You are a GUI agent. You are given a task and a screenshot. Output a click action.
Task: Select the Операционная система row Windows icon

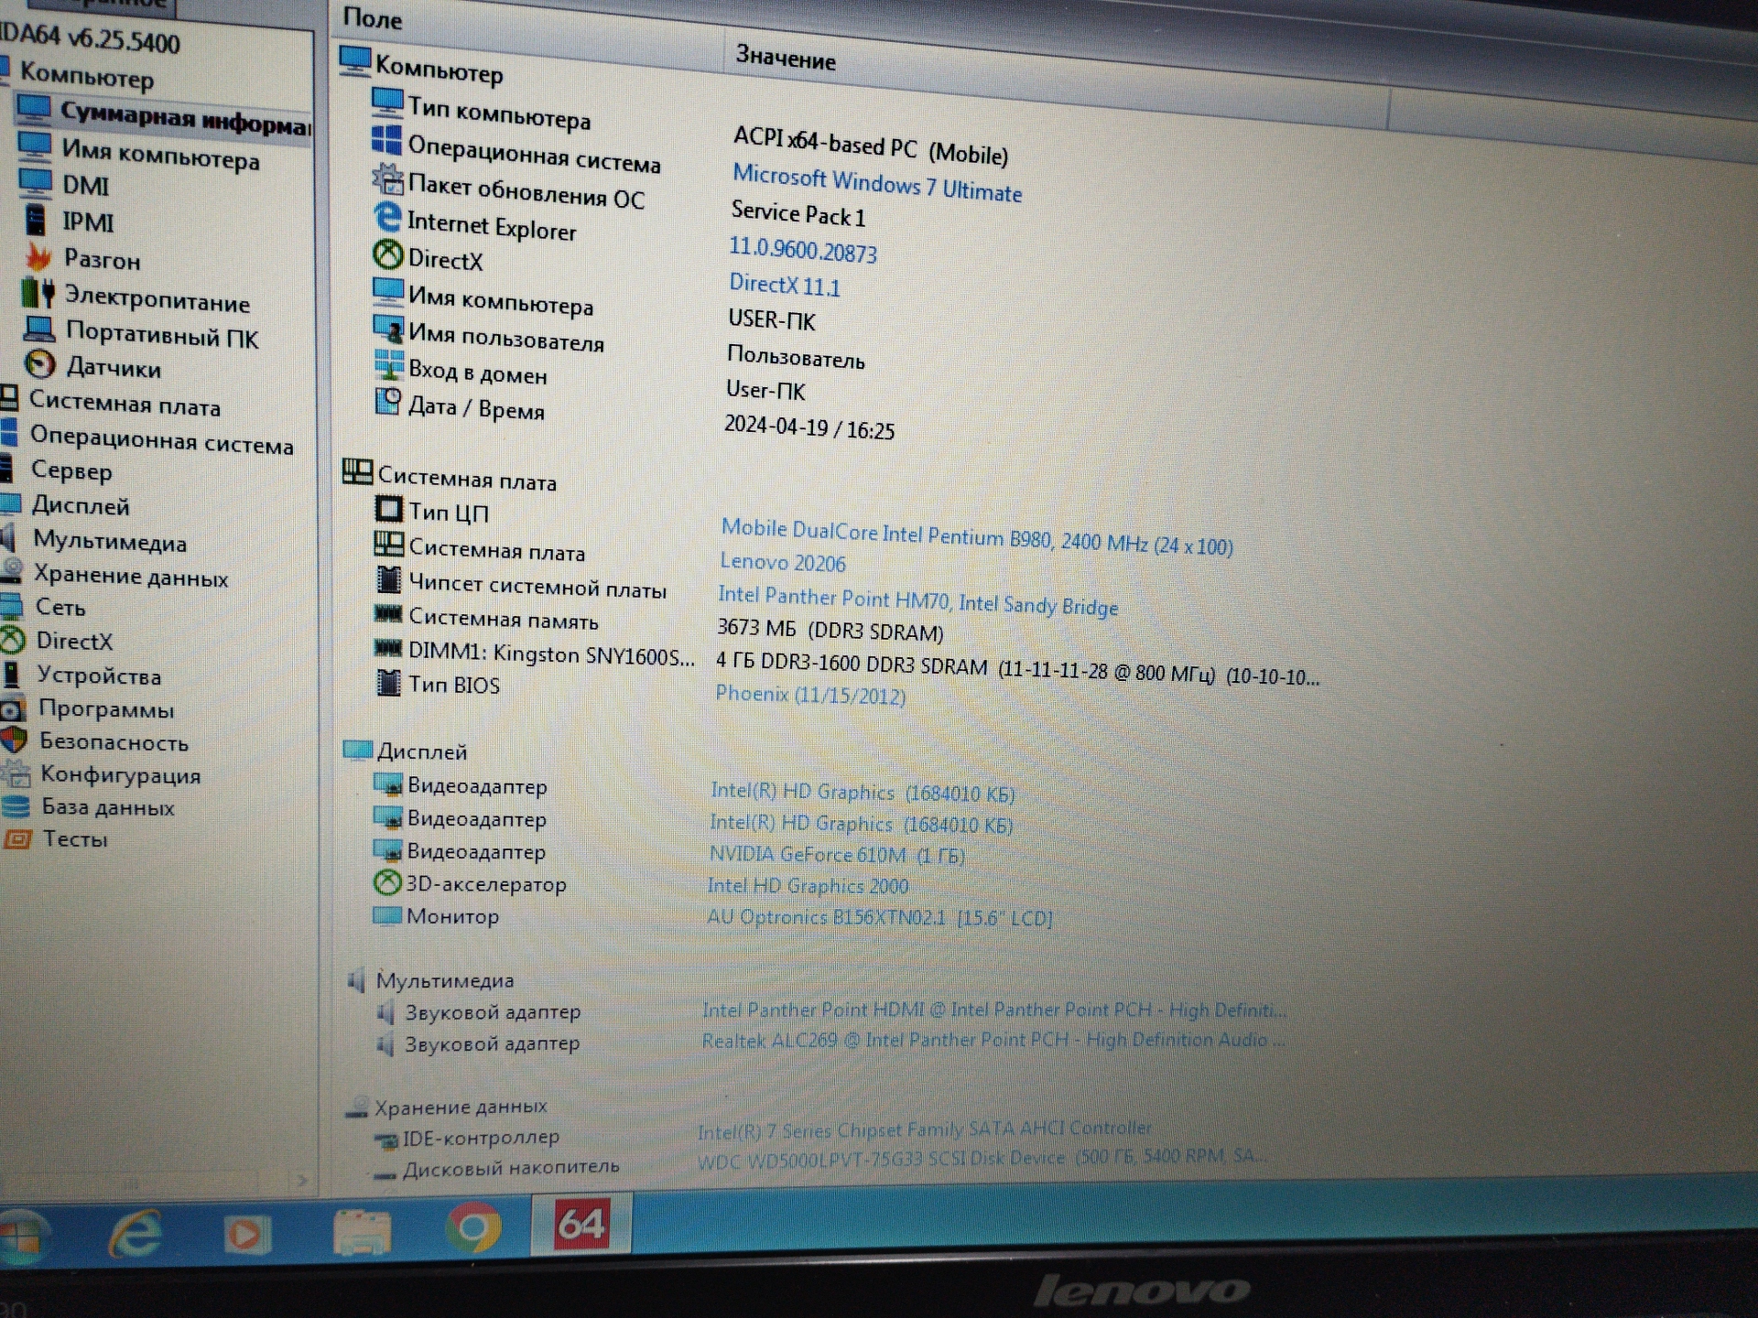[386, 140]
